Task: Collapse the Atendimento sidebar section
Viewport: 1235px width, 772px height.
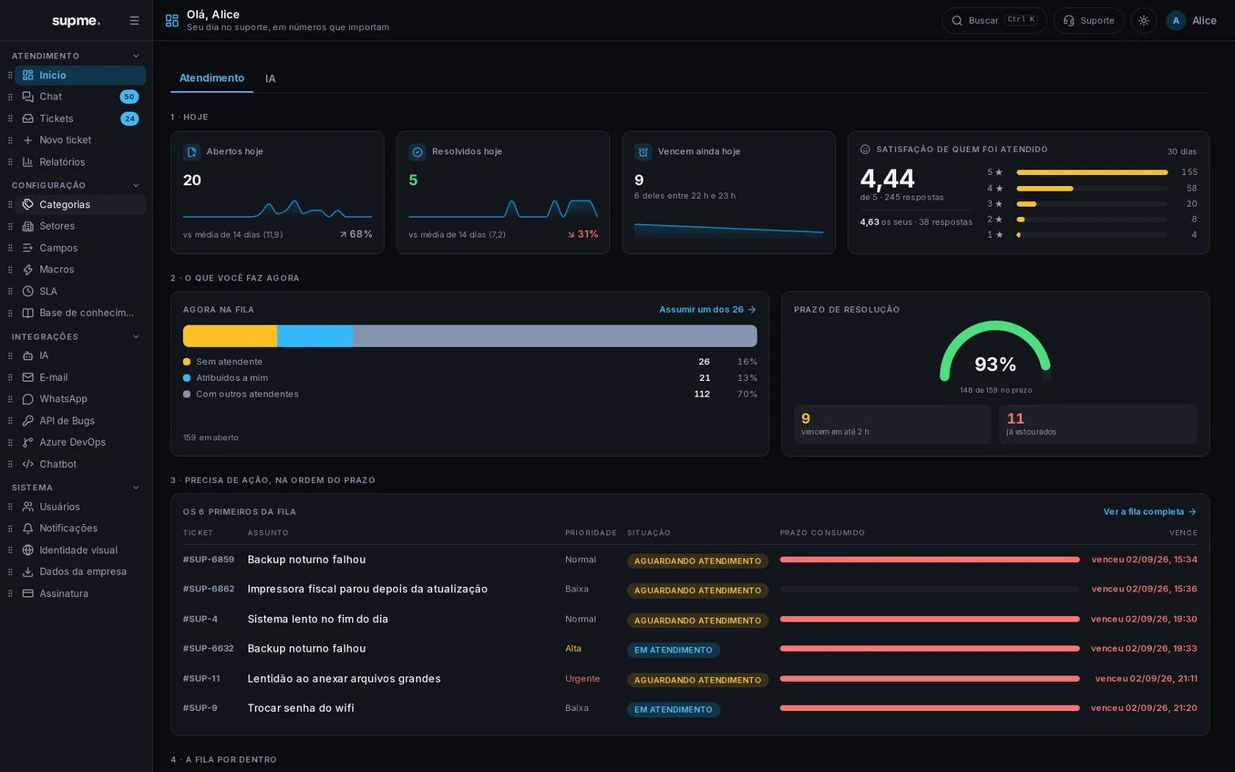Action: click(x=136, y=56)
